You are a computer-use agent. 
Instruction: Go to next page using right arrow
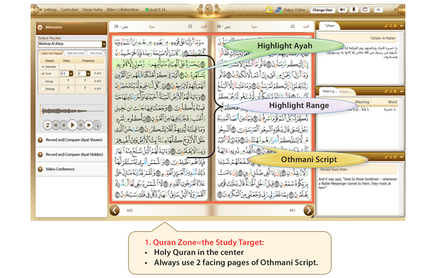[x=309, y=210]
